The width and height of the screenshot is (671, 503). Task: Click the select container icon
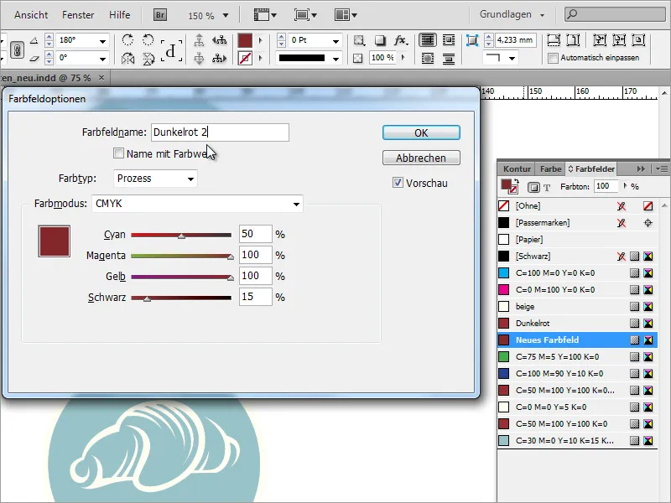coord(199,40)
